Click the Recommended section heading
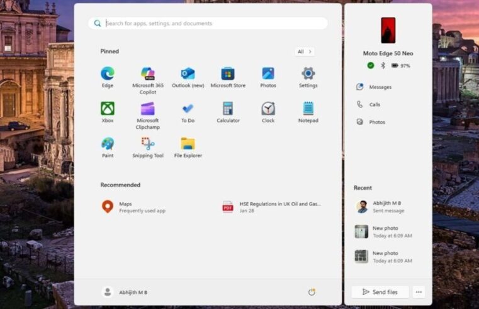Viewport: 479px width, 309px height. coord(120,185)
